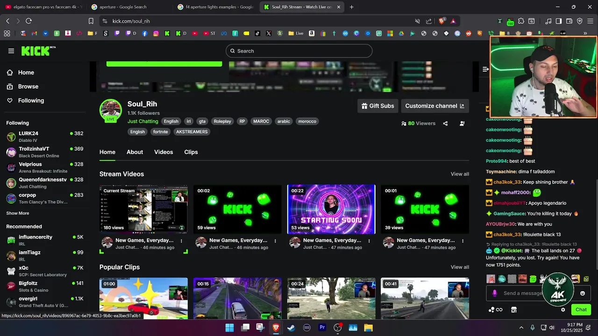Image resolution: width=598 pixels, height=336 pixels.
Task: Switch to the About tab
Action: click(x=135, y=152)
